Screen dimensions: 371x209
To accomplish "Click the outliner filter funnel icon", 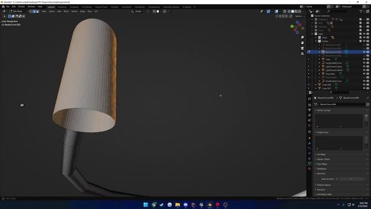I will 361,12.
